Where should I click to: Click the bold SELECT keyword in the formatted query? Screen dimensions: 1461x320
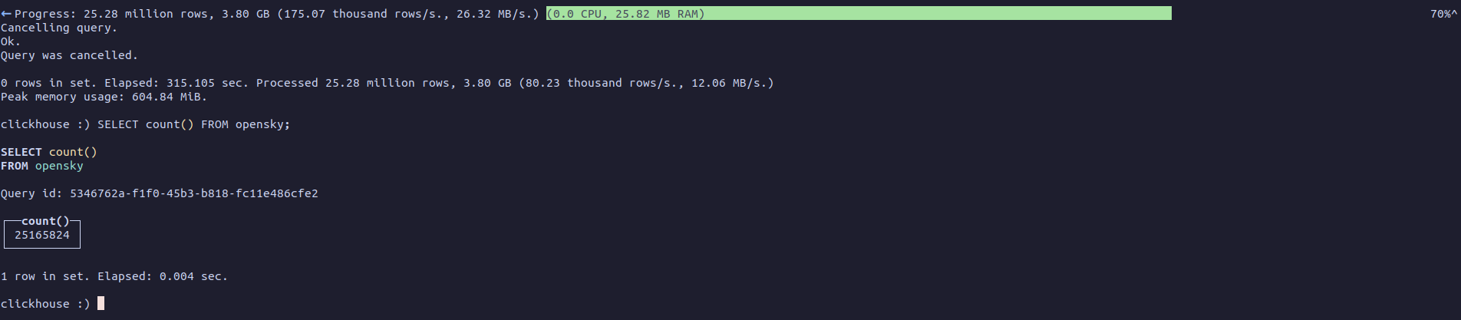click(x=21, y=152)
